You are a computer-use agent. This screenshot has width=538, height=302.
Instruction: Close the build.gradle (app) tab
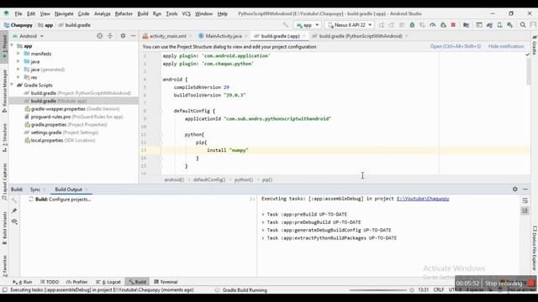tap(304, 36)
